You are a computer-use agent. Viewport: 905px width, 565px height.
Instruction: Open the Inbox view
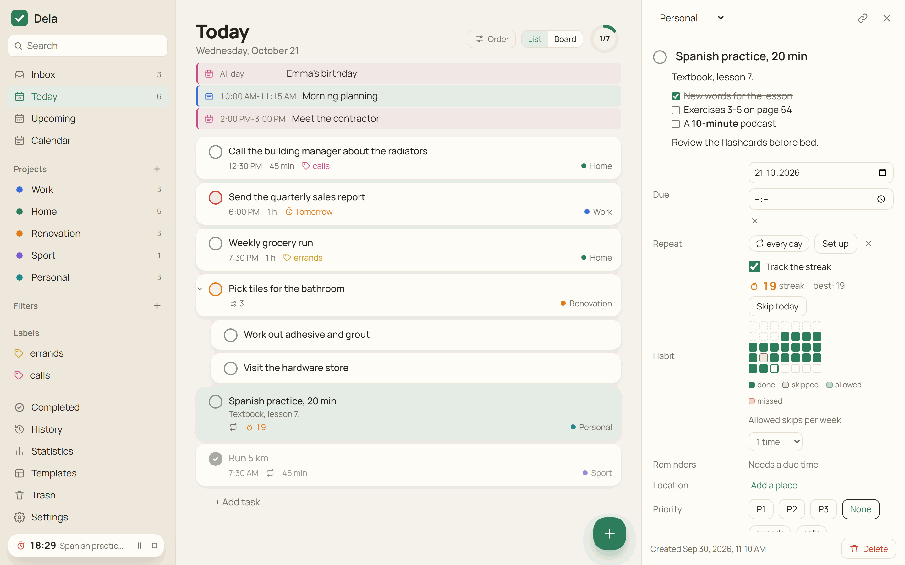click(x=87, y=75)
